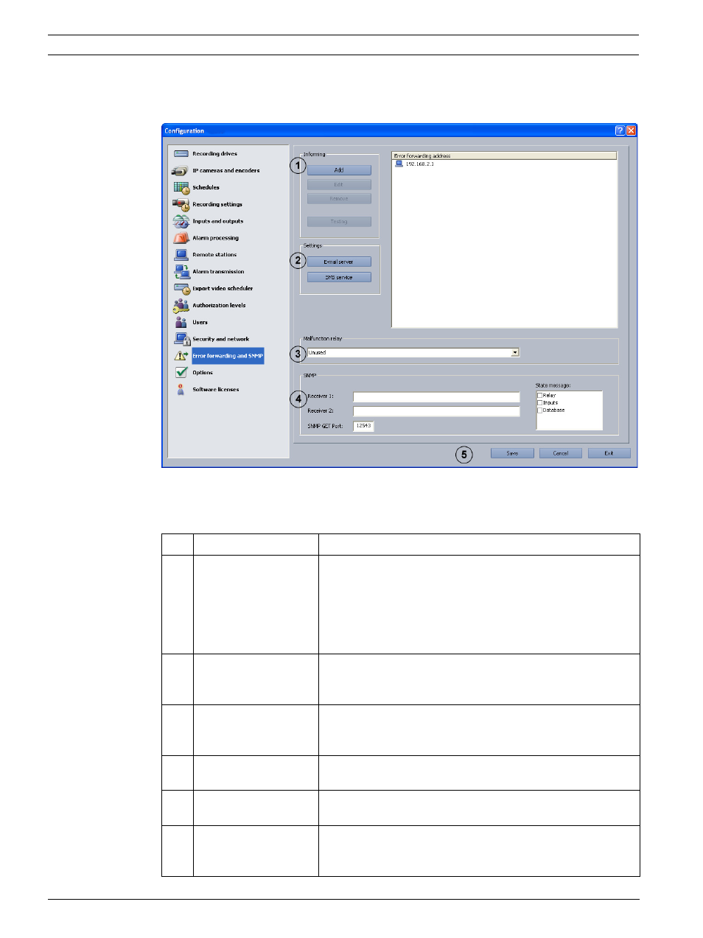The height and width of the screenshot is (938, 703).
Task: Click the Alarm transmission computers icon
Action: tap(181, 272)
